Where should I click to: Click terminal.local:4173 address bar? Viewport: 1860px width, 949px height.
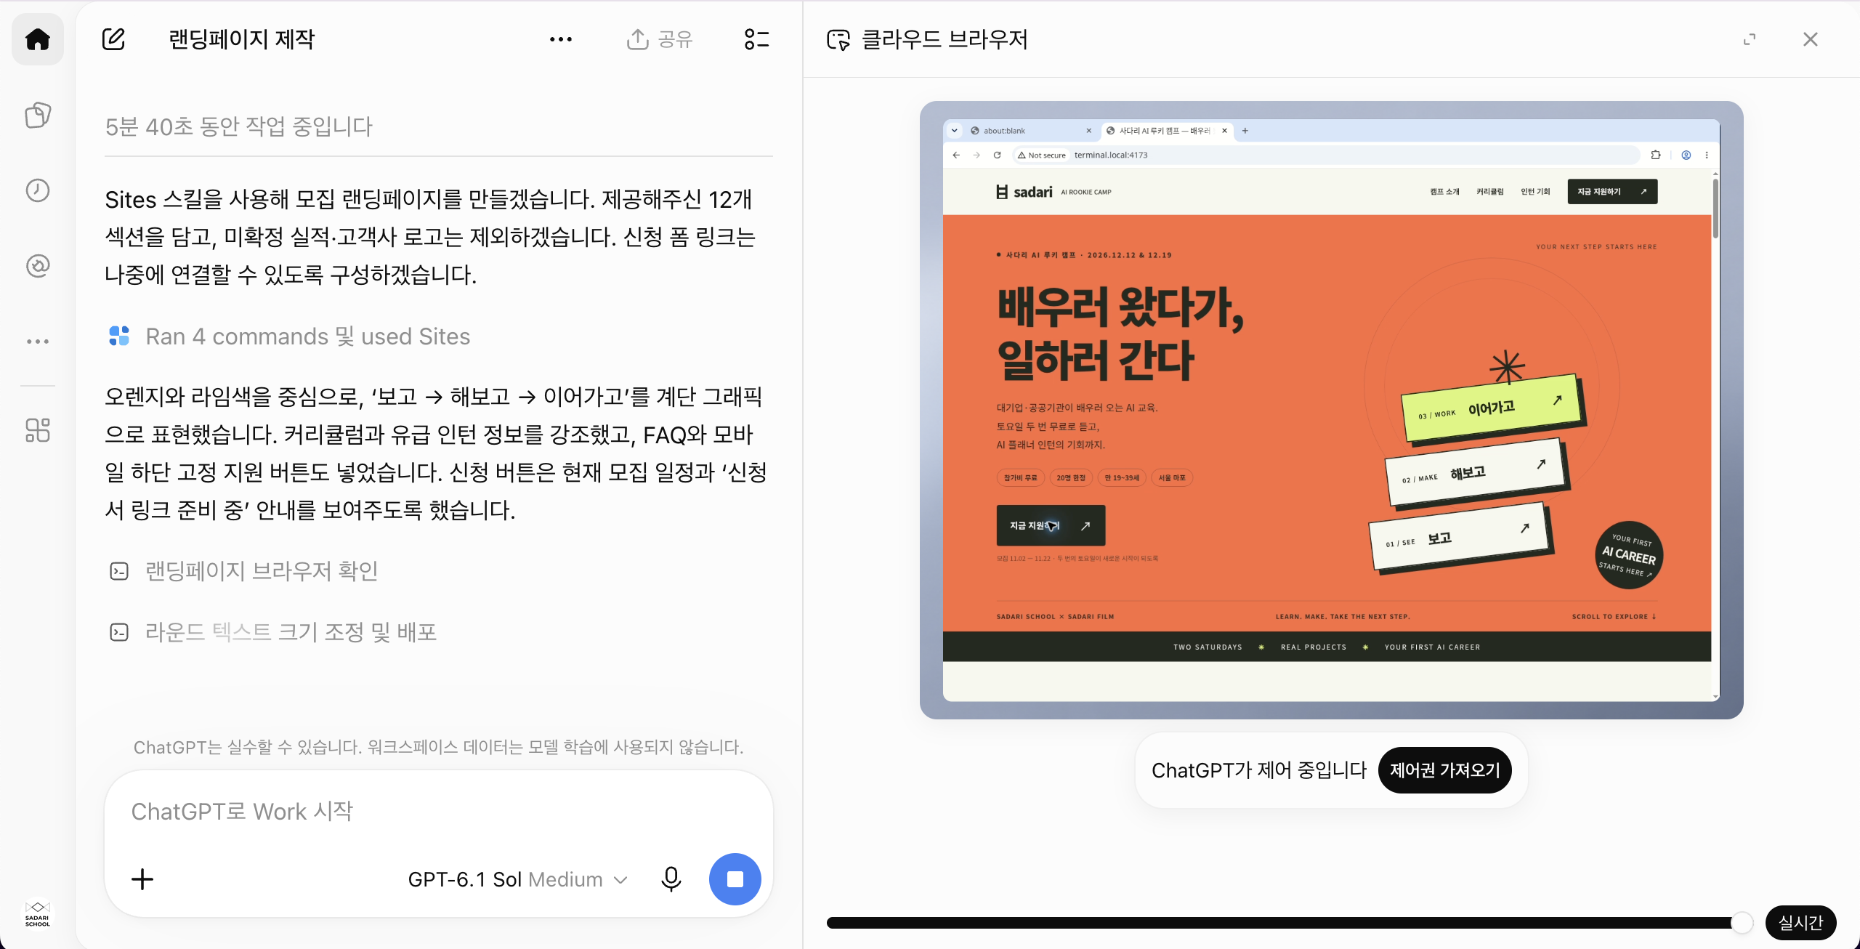pyautogui.click(x=1326, y=155)
